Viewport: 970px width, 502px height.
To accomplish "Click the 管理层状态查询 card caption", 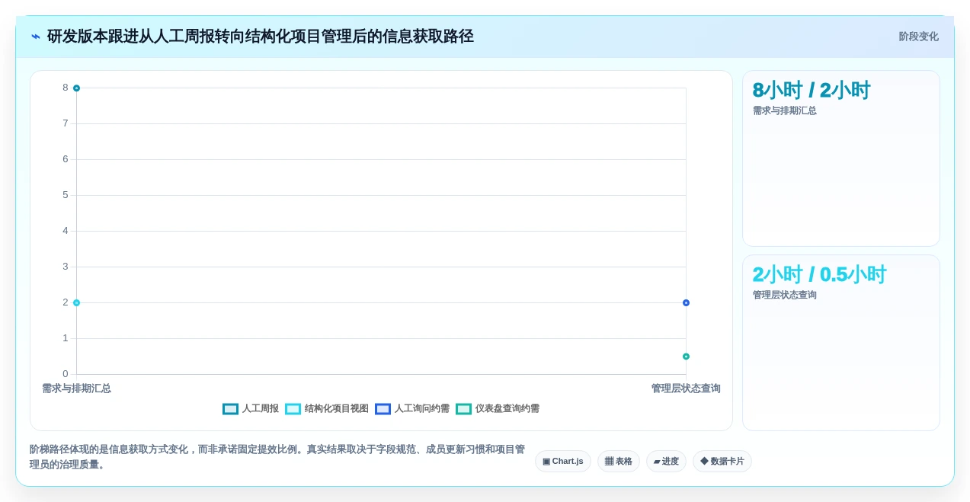I will [x=785, y=296].
